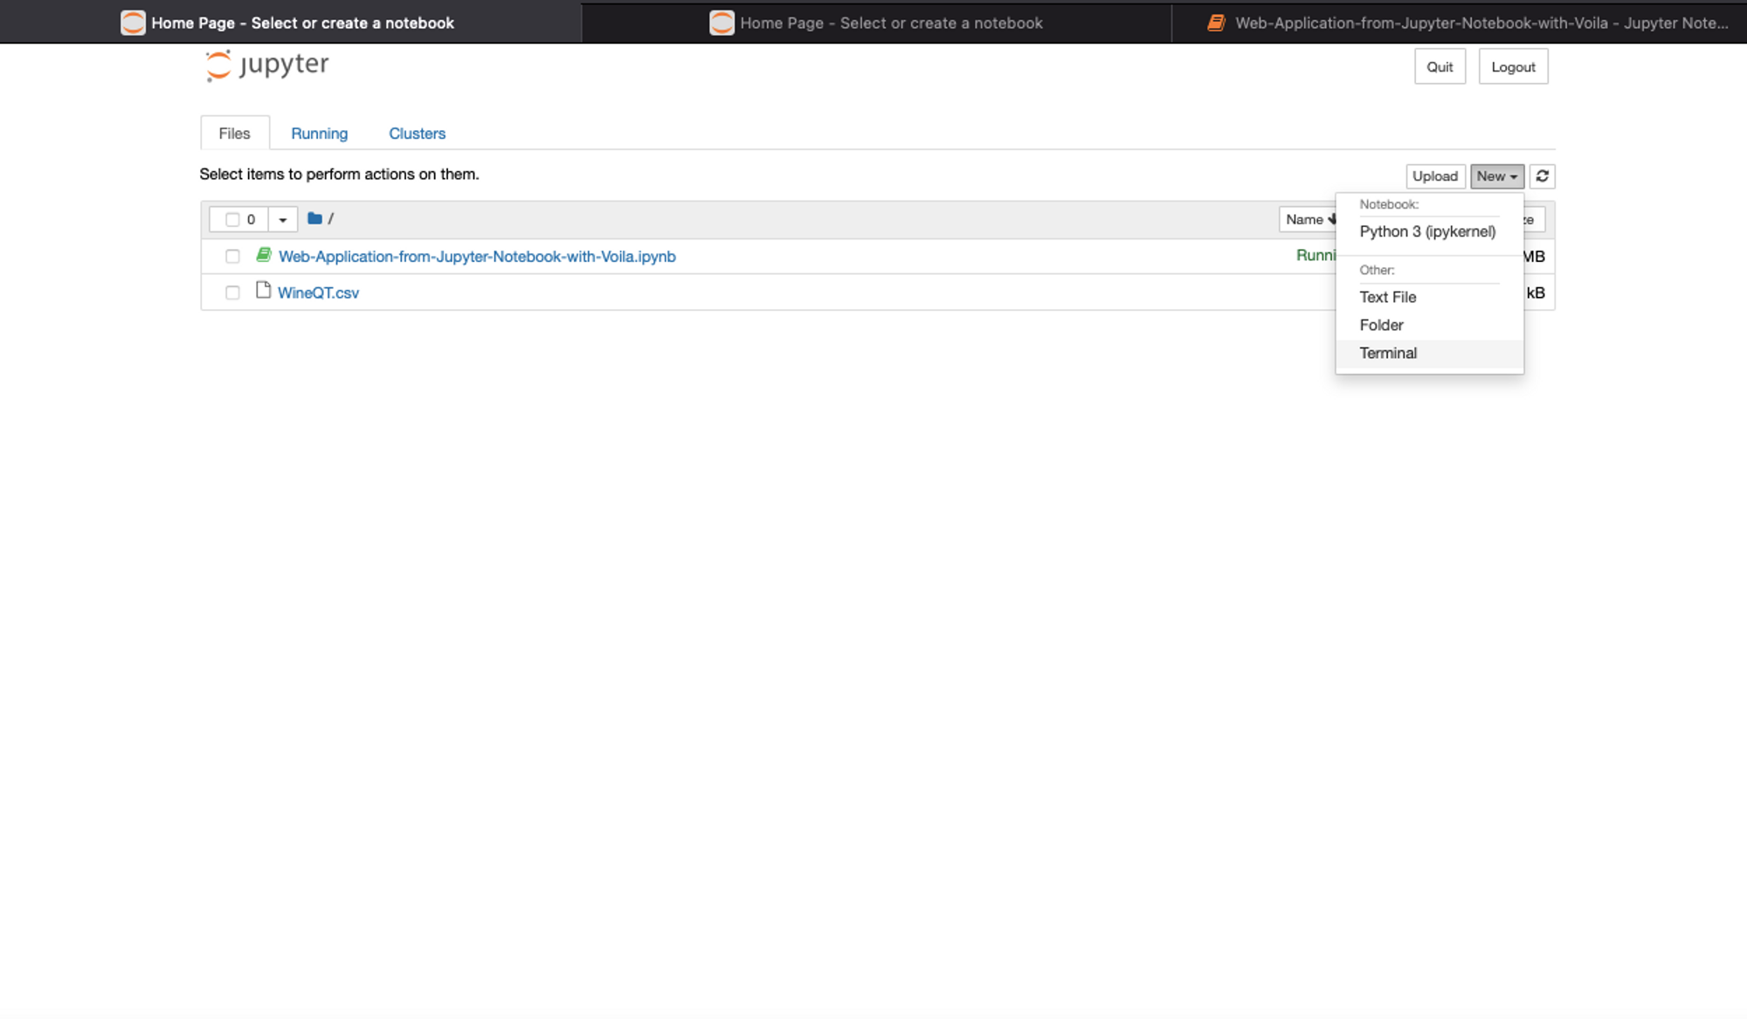Image resolution: width=1747 pixels, height=1019 pixels.
Task: Click the Jupyter favicon on second browser tab
Action: tap(722, 23)
